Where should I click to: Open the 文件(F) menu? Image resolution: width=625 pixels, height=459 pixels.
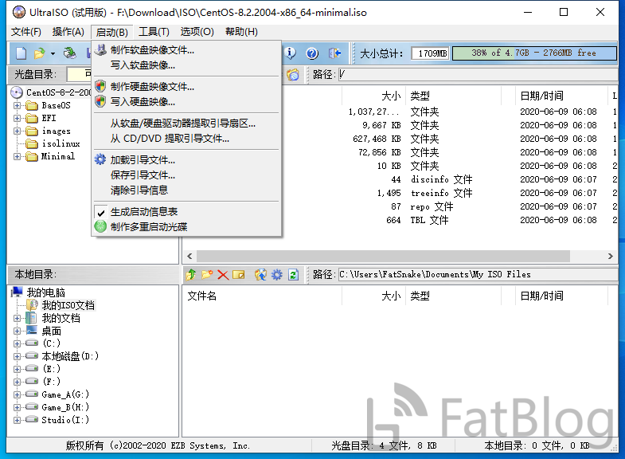pos(26,32)
